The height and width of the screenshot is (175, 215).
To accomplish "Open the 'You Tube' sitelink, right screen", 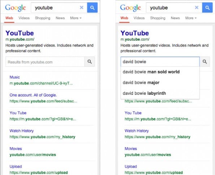I will [x=133, y=113].
